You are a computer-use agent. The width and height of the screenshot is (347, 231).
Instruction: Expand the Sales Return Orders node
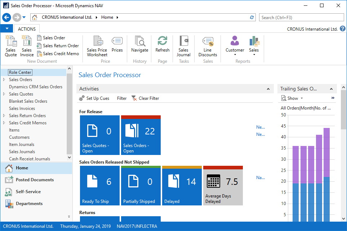[4, 116]
